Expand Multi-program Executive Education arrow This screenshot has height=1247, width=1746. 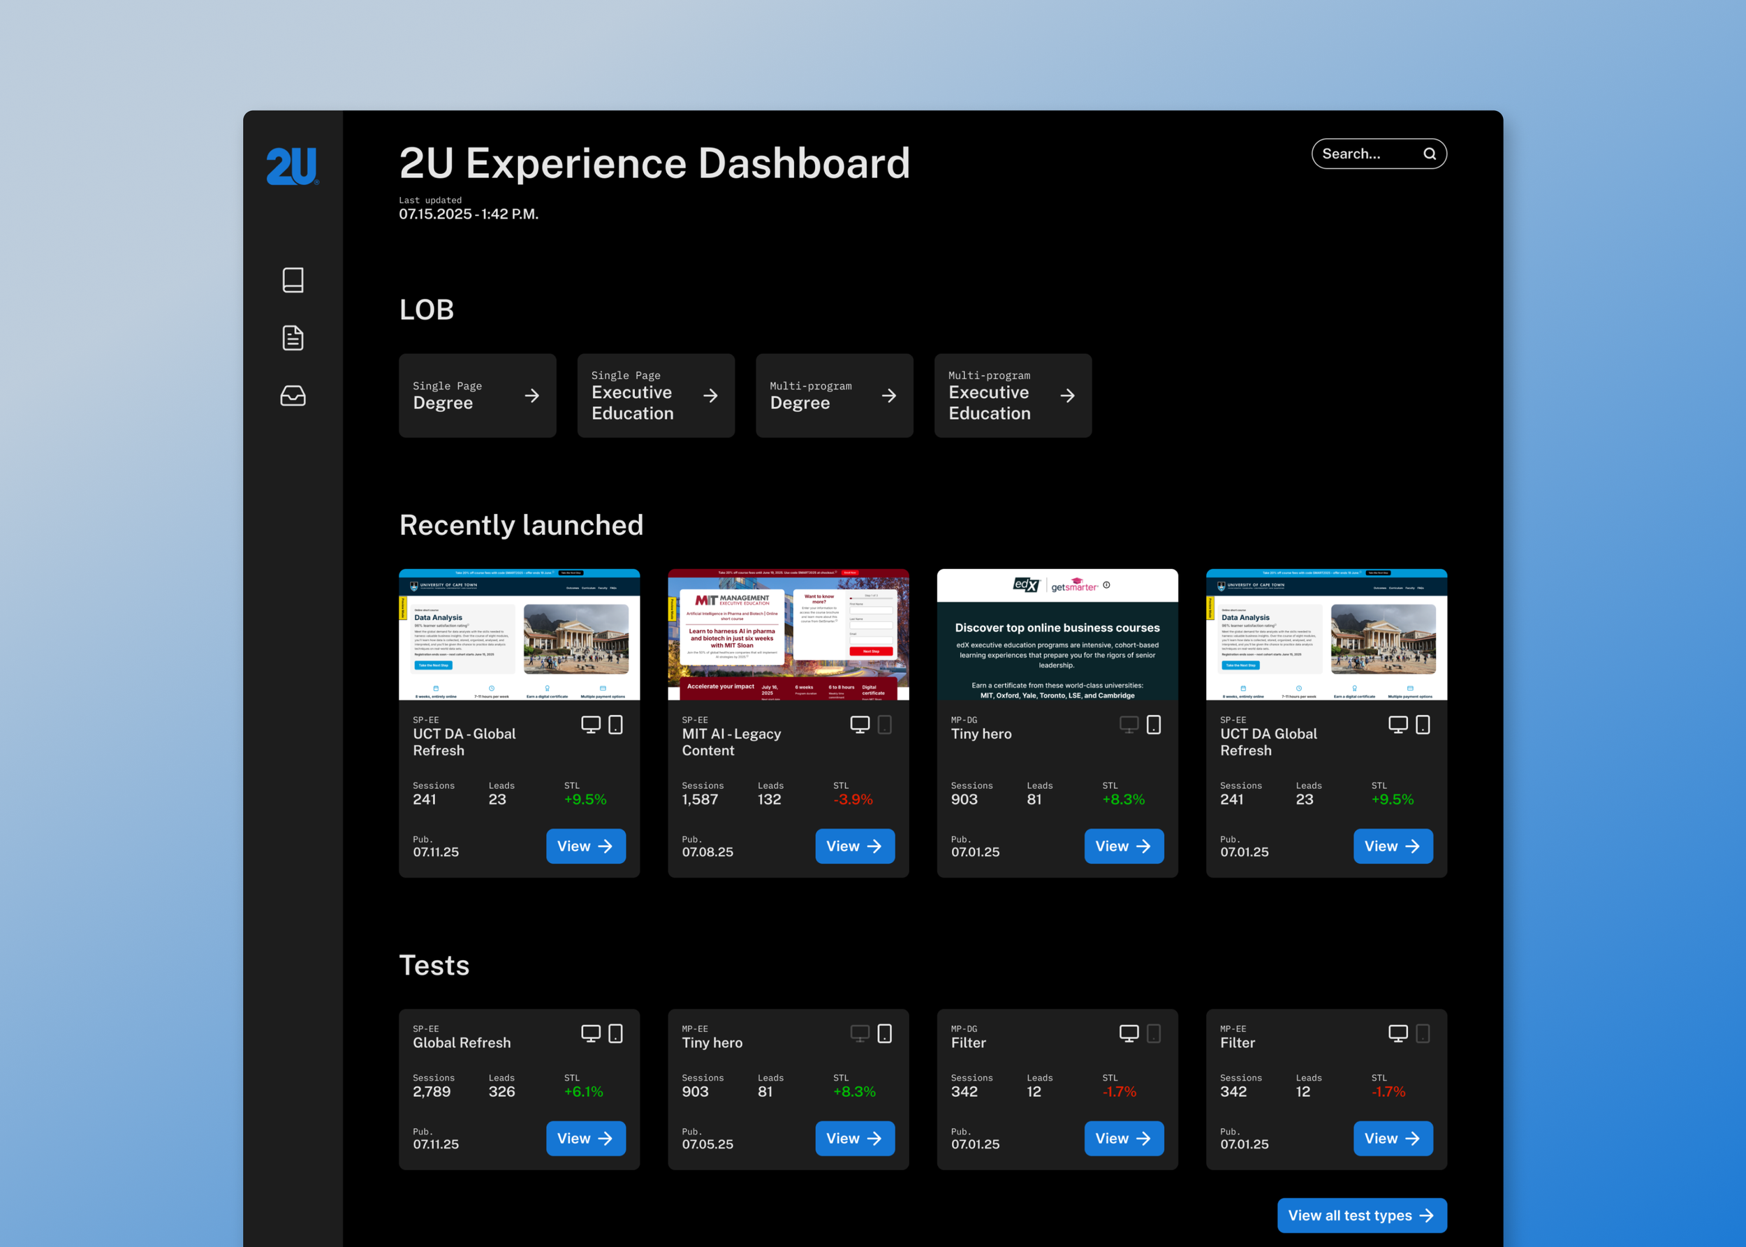click(1067, 396)
